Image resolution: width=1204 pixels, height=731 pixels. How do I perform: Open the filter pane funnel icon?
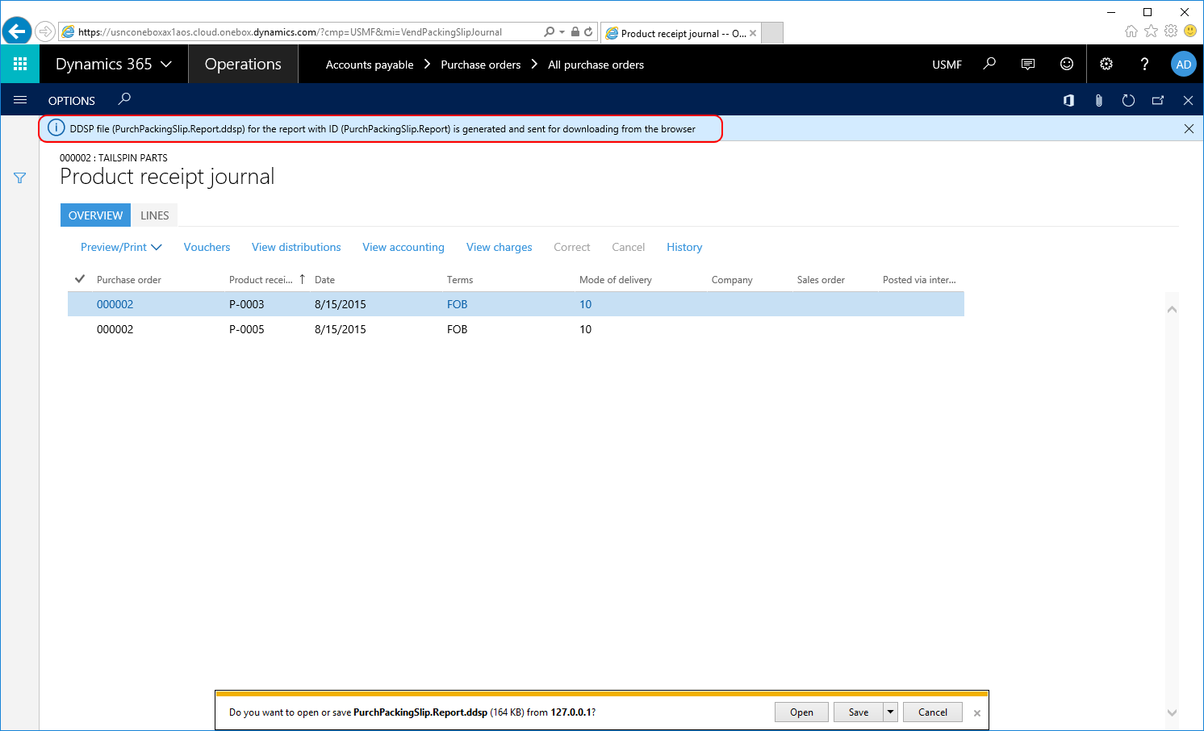[20, 178]
